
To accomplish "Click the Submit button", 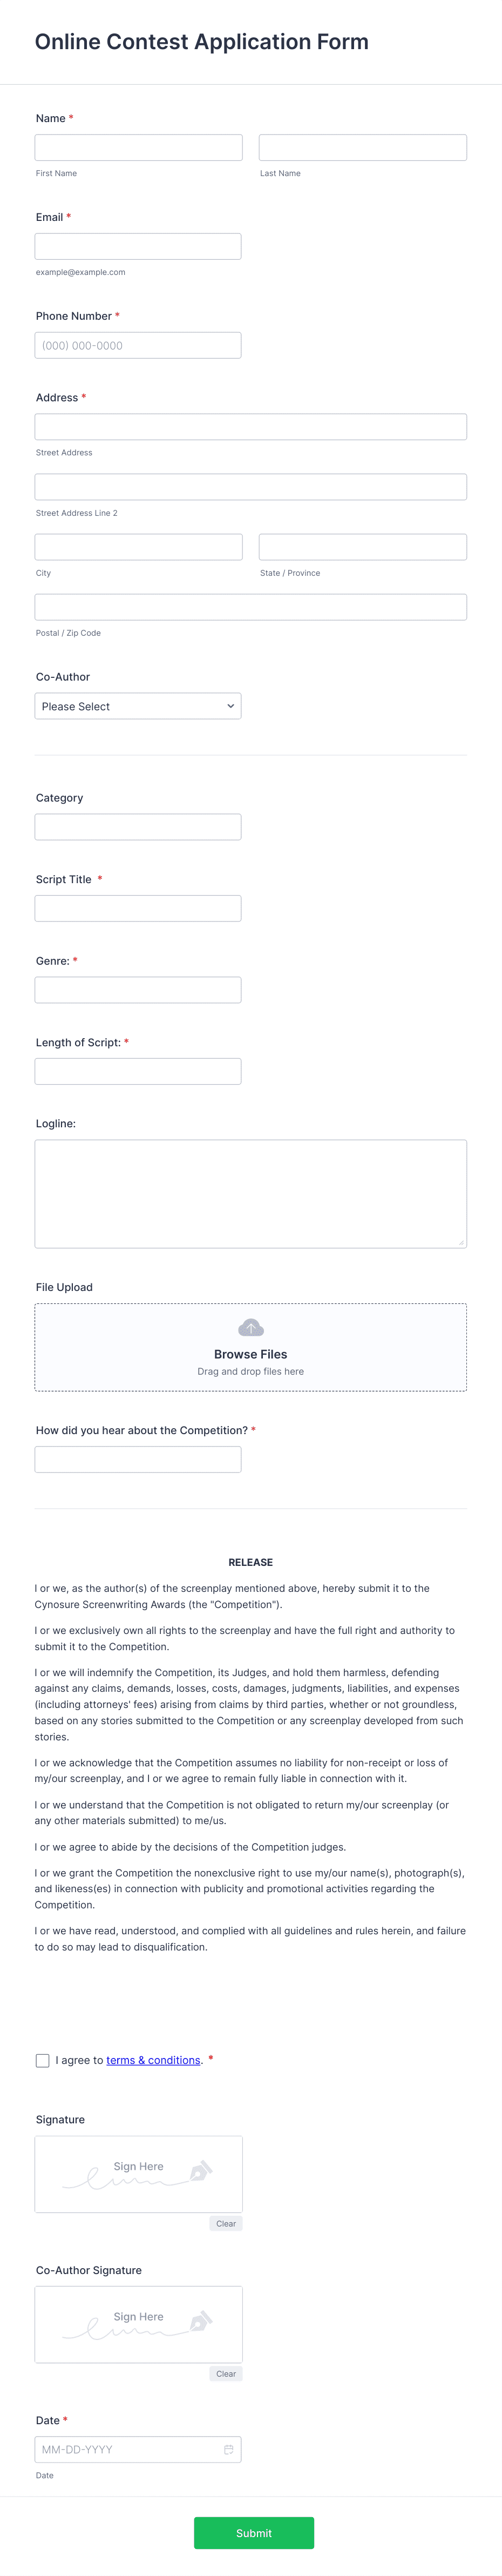I will point(254,2532).
